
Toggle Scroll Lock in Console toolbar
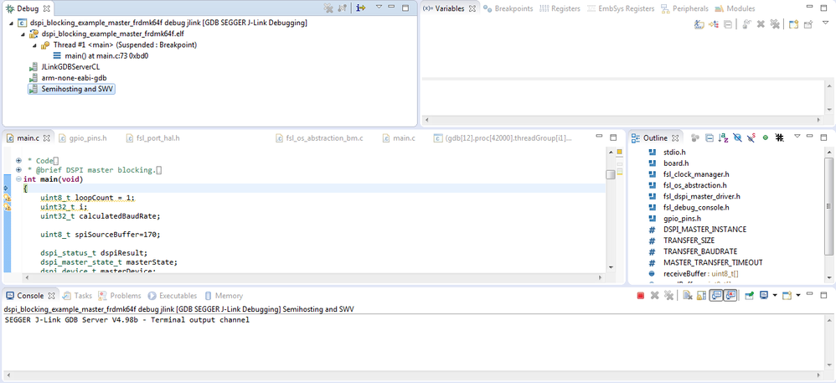click(702, 296)
